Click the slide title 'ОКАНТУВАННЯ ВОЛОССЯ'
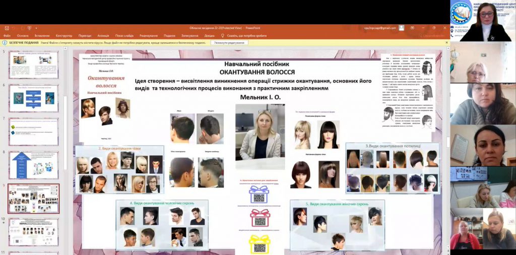 257,72
